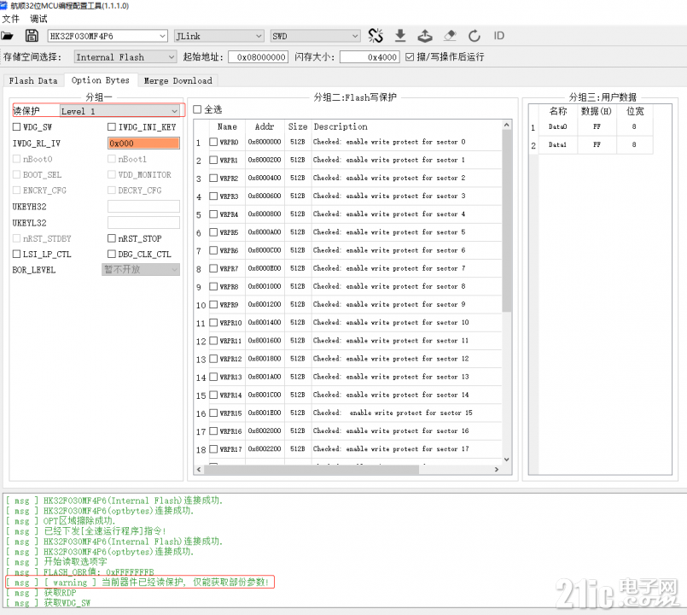The image size is (687, 615).
Task: Click the connect/disconnect link icon
Action: [x=376, y=36]
